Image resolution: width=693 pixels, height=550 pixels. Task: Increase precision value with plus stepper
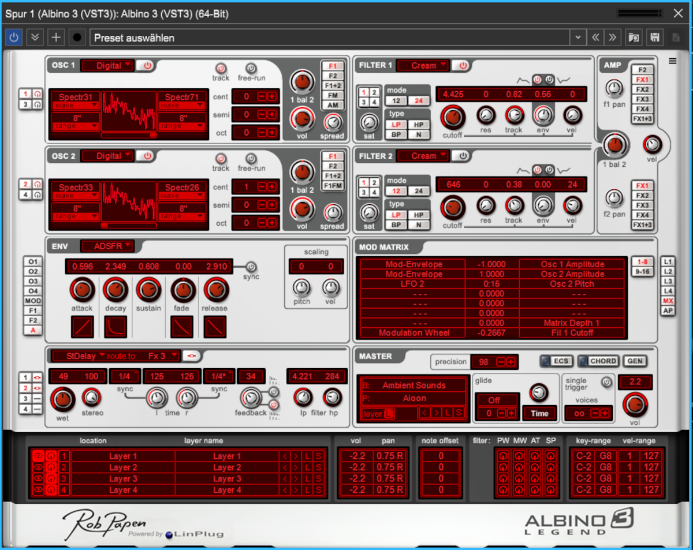coord(511,362)
